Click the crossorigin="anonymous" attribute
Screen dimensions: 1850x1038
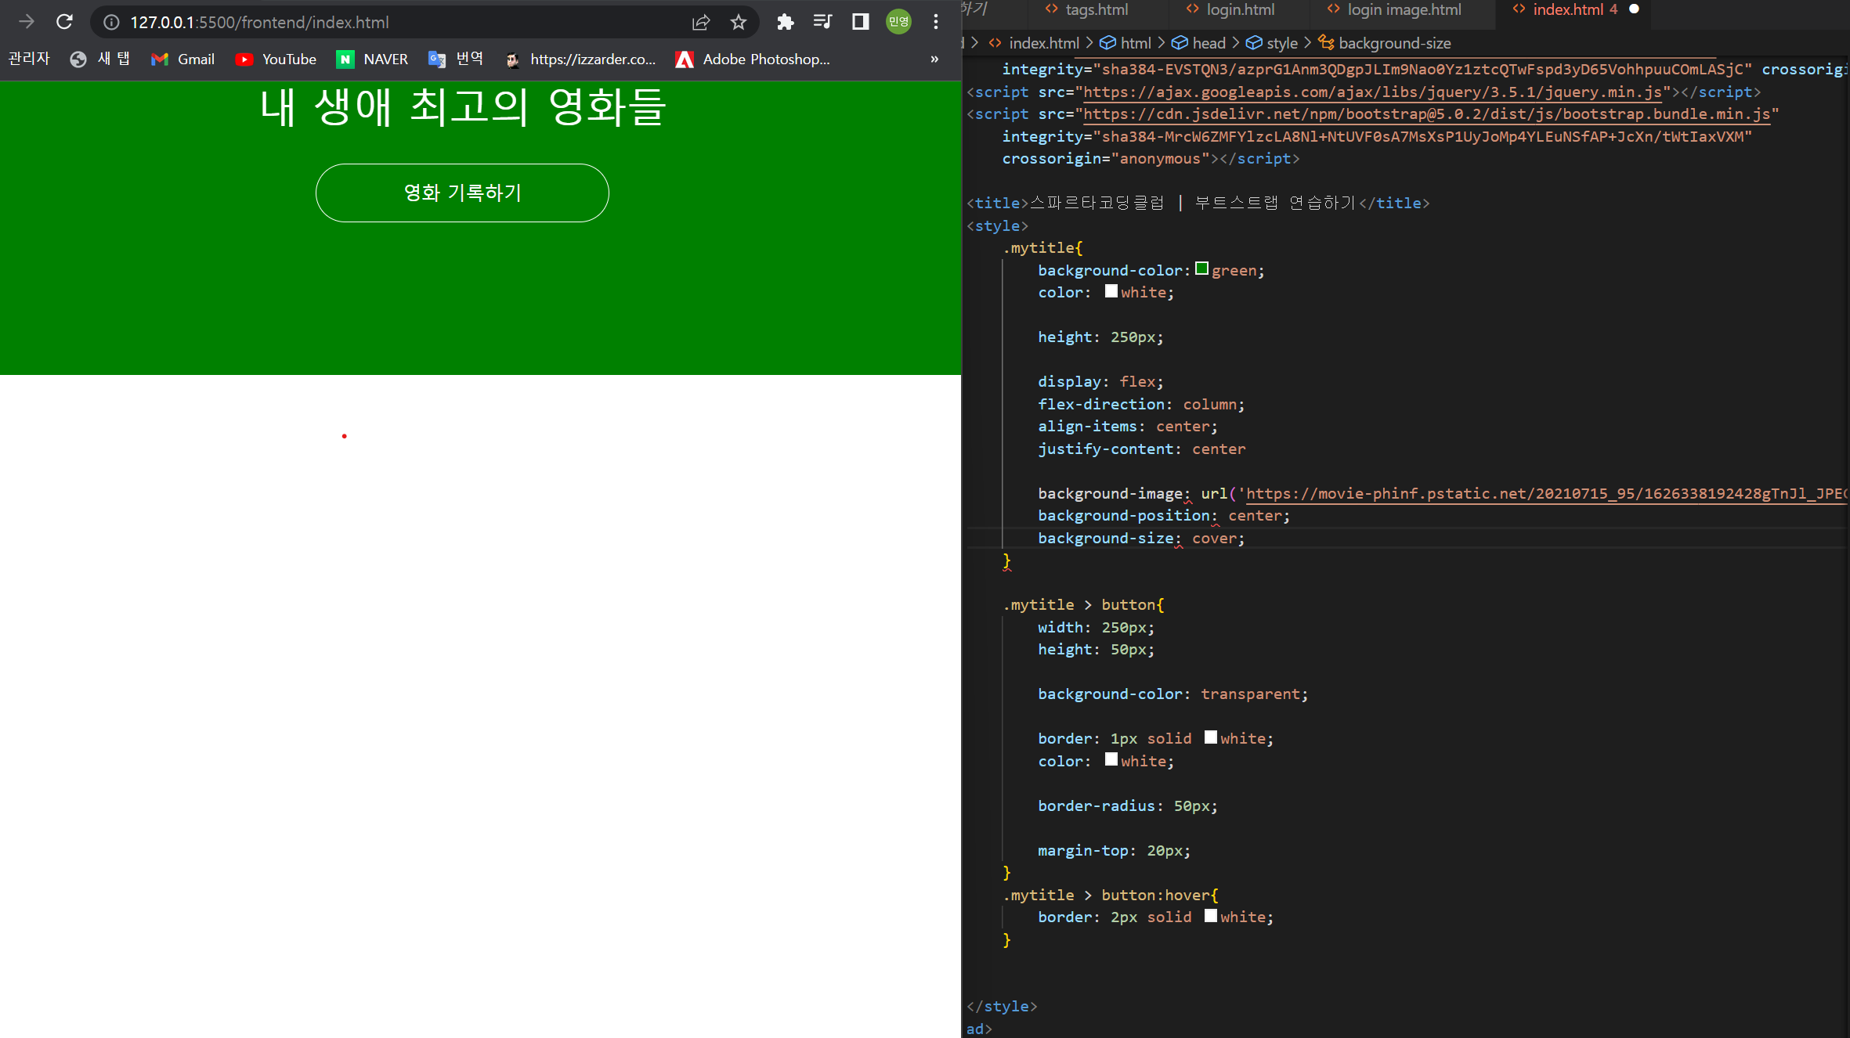point(1105,158)
